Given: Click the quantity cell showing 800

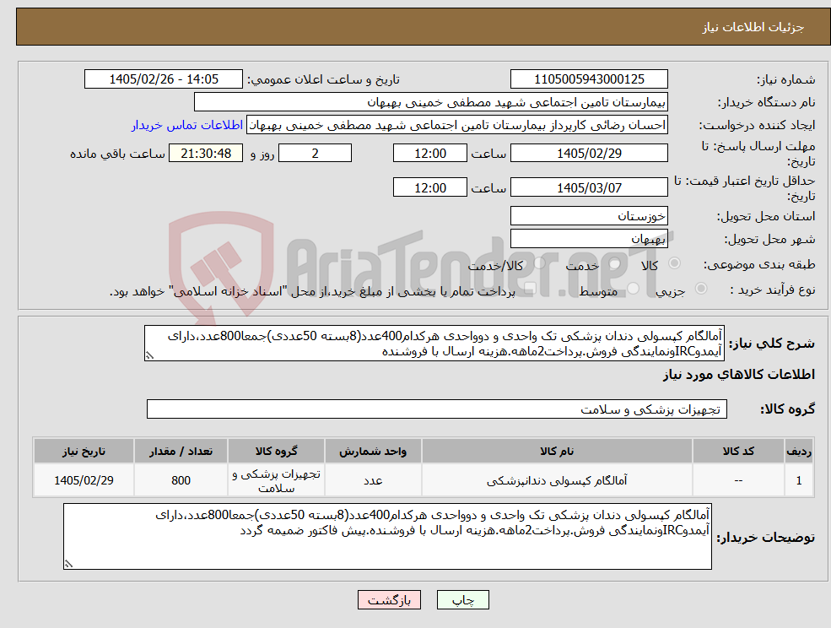Looking at the screenshot, I should point(181,480).
